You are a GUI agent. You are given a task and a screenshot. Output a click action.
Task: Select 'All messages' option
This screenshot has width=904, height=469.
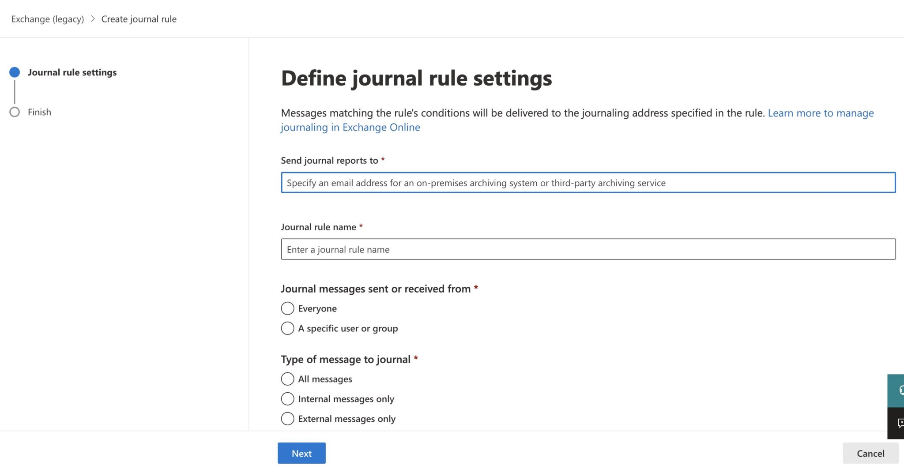click(x=287, y=379)
